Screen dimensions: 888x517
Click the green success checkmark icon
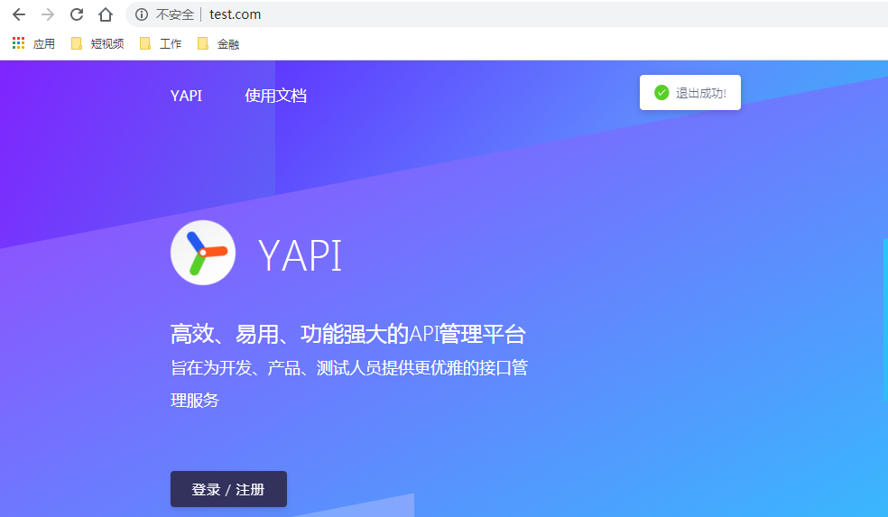coord(661,92)
